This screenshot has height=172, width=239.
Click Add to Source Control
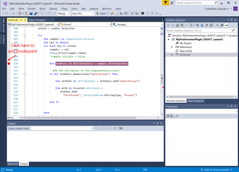(x=217, y=170)
